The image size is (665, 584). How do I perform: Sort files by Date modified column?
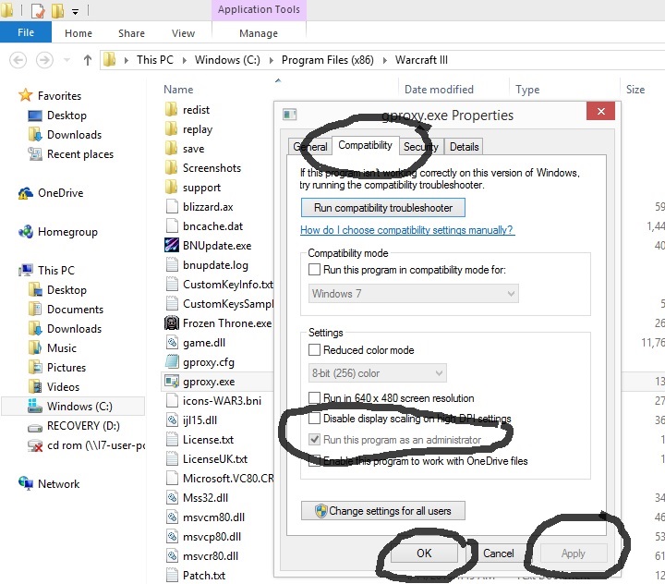(x=439, y=90)
